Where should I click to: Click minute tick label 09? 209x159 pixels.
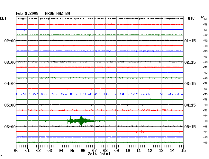[x=116, y=151]
